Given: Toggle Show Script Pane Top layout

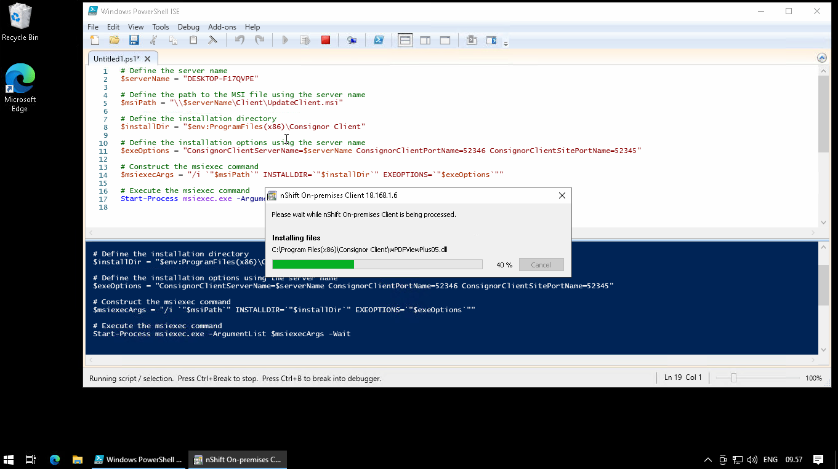Looking at the screenshot, I should click(x=405, y=41).
